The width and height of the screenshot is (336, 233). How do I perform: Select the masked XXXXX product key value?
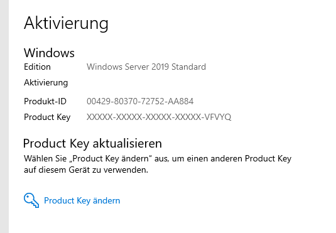(x=159, y=117)
